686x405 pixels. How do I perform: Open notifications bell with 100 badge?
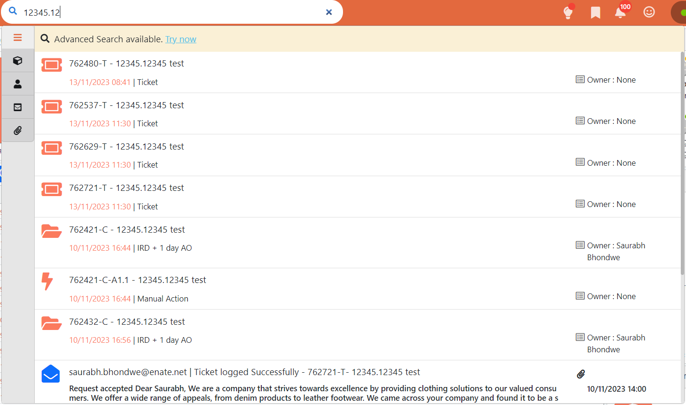coord(620,12)
